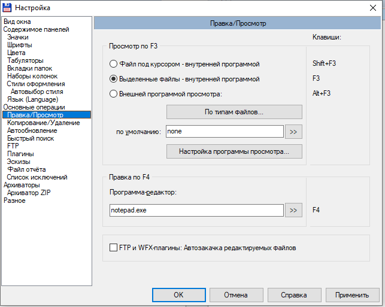Click the Отмена button
This screenshot has width=385, height=307.
236,295
